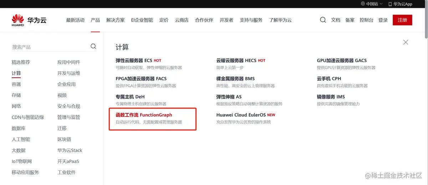
Task: Open 云耀云服务器 HECS product
Action: click(x=236, y=61)
